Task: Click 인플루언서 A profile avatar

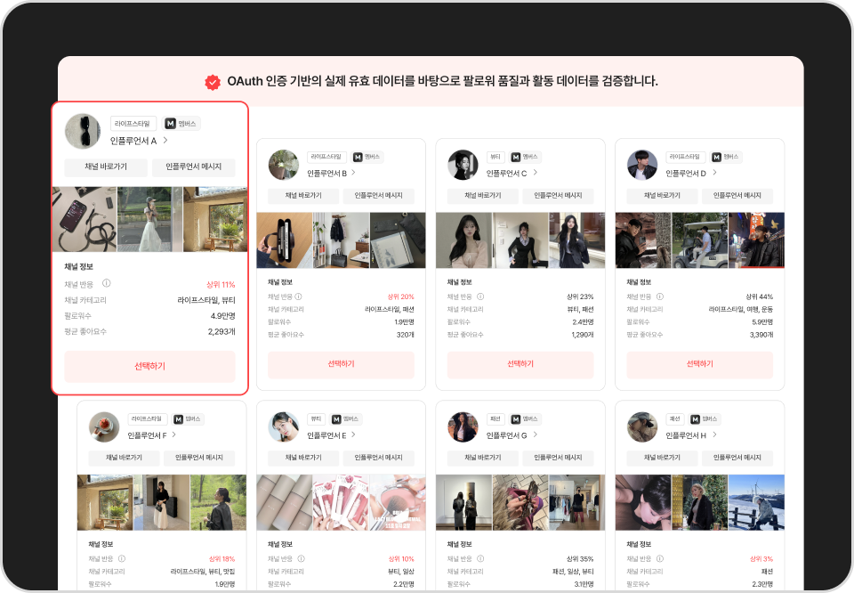Action: (x=83, y=132)
